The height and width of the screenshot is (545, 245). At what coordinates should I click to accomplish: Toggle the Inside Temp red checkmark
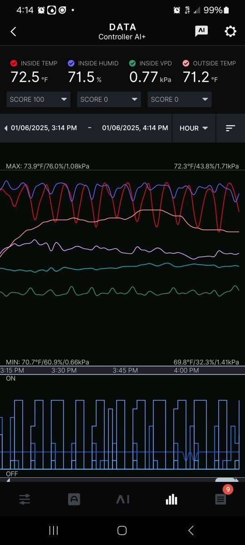[14, 64]
